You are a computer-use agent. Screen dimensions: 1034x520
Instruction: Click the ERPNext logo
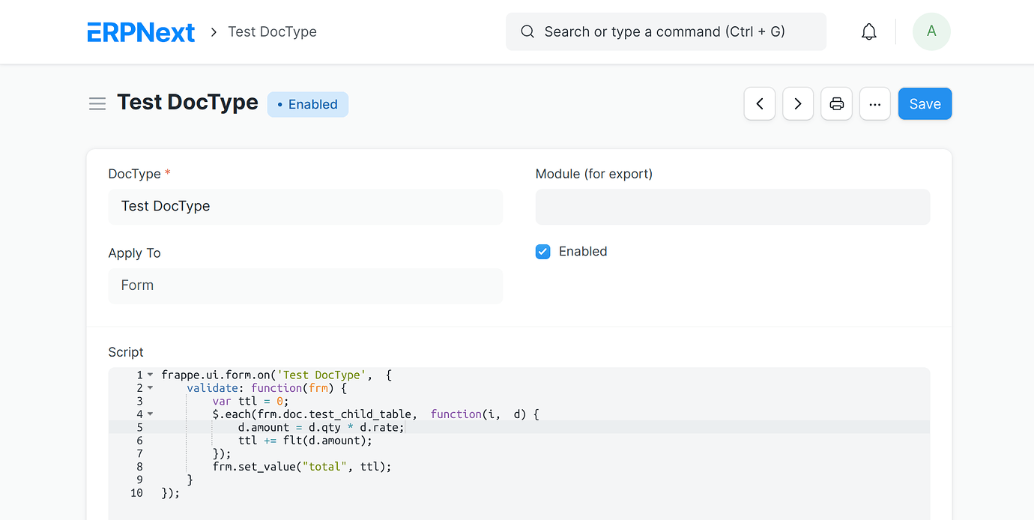[141, 31]
